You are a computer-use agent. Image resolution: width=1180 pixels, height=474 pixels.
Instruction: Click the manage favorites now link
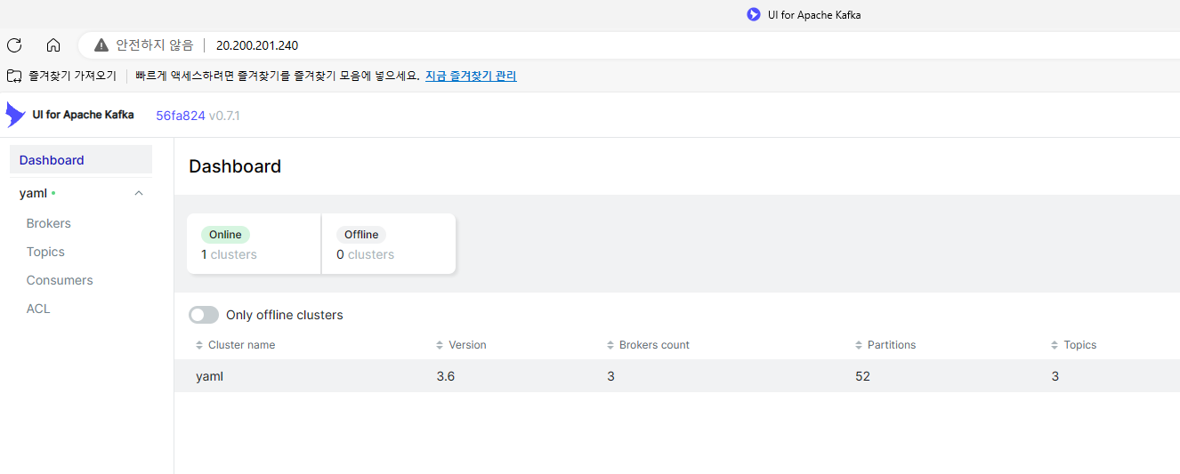point(471,76)
